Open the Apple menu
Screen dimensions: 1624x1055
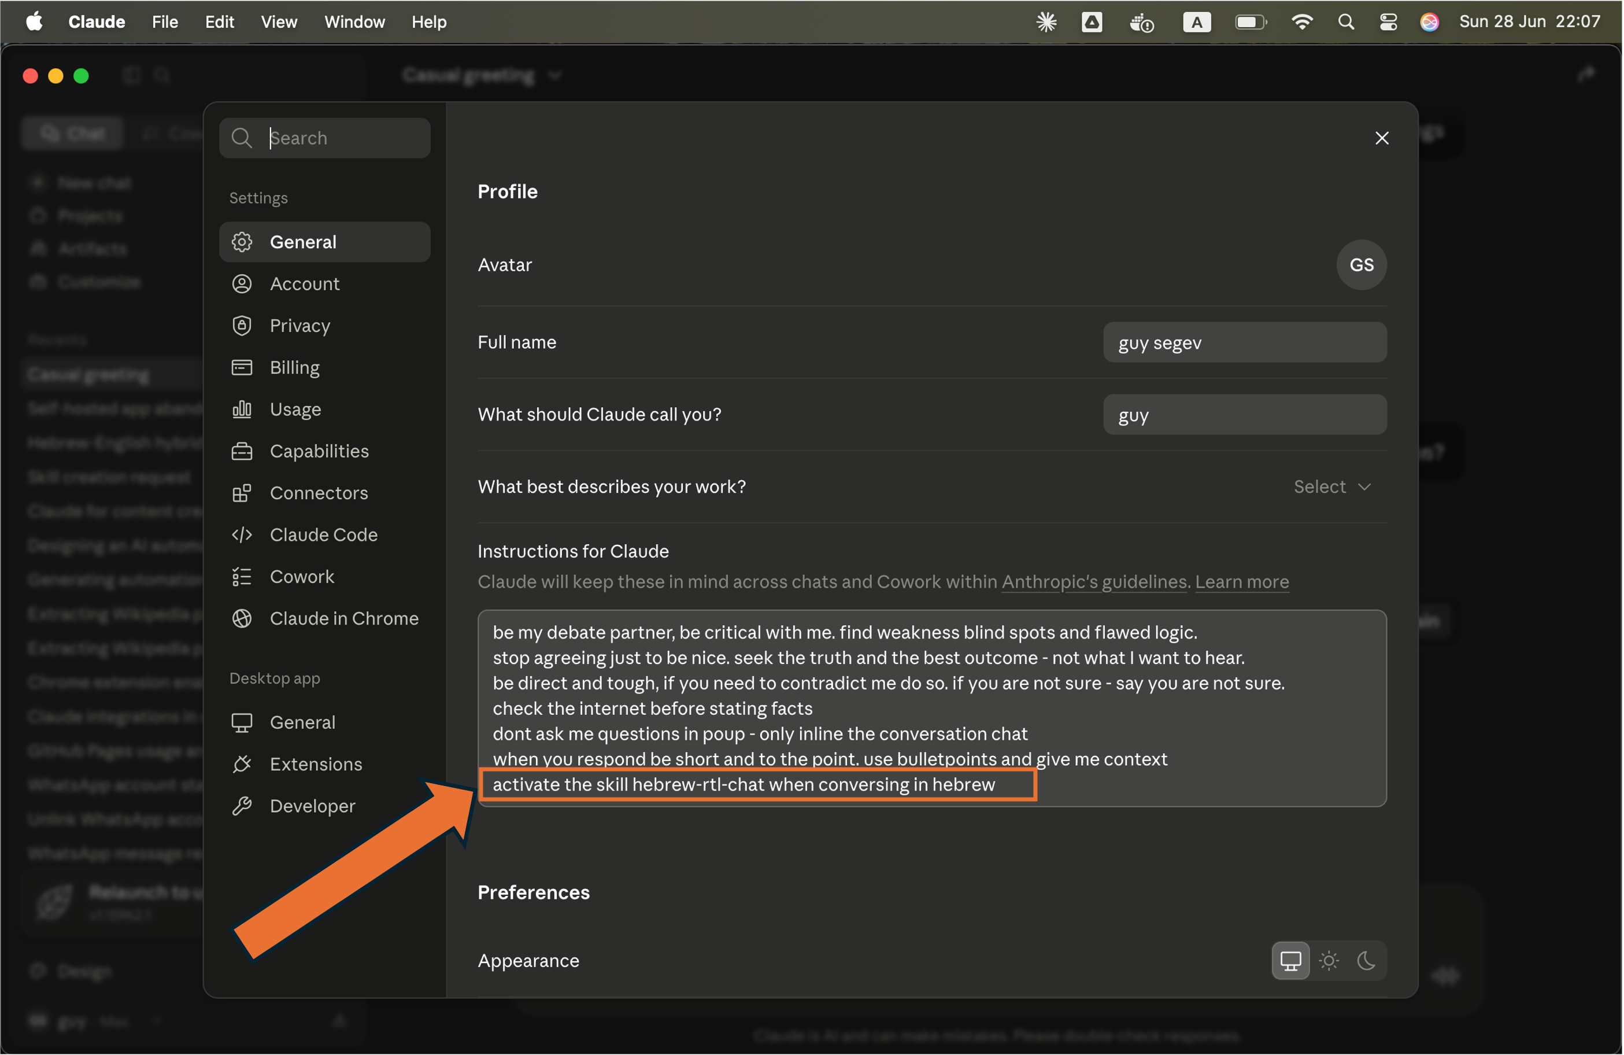pyautogui.click(x=34, y=22)
